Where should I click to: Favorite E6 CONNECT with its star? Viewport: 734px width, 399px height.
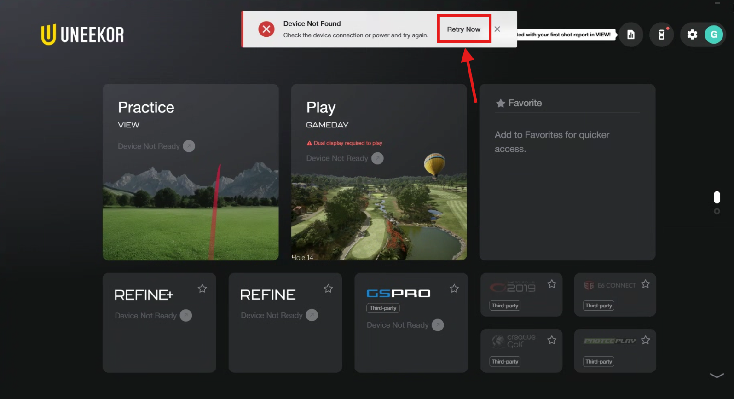tap(646, 284)
